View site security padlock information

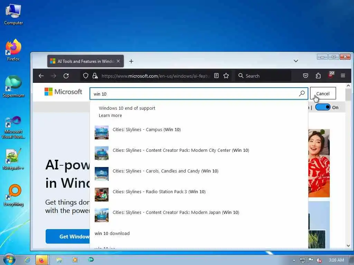(x=95, y=76)
